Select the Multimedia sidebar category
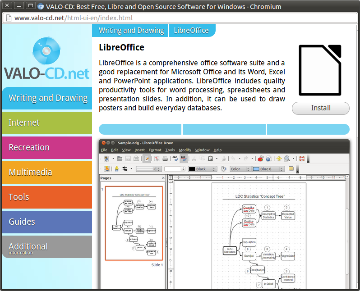 [x=47, y=173]
